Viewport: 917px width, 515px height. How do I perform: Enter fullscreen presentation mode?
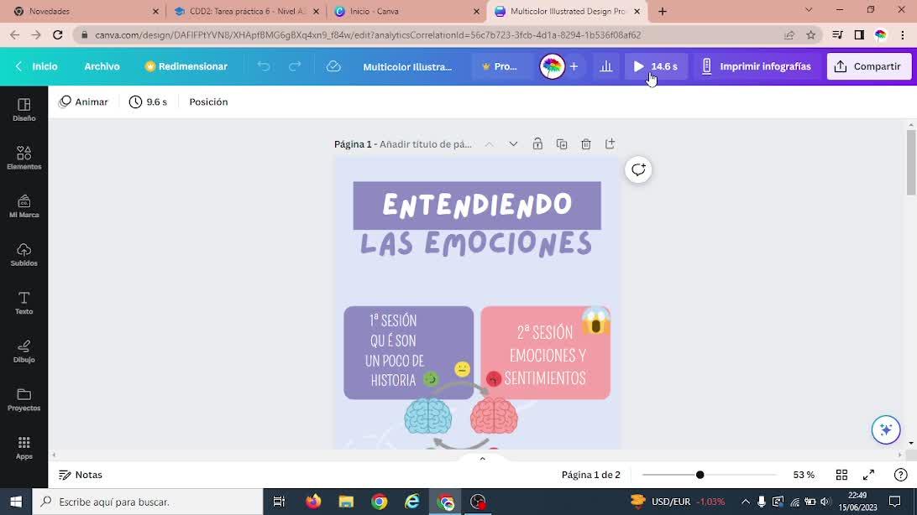coord(868,475)
